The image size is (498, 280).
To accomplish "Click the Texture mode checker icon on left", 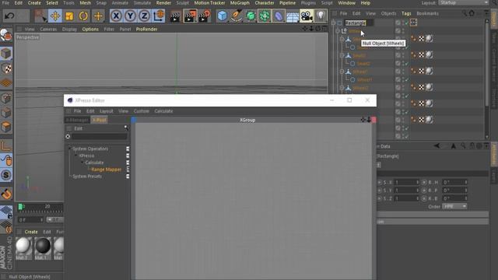I will [x=6, y=68].
